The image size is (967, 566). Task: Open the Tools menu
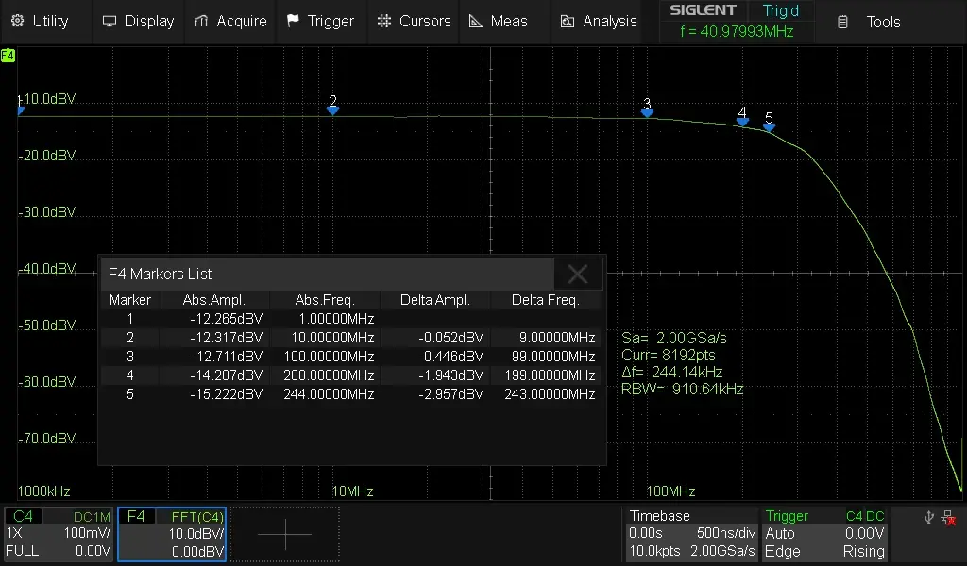tap(870, 22)
